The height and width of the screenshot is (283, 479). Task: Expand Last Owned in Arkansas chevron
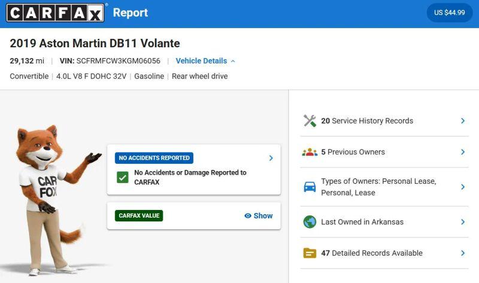(x=463, y=222)
